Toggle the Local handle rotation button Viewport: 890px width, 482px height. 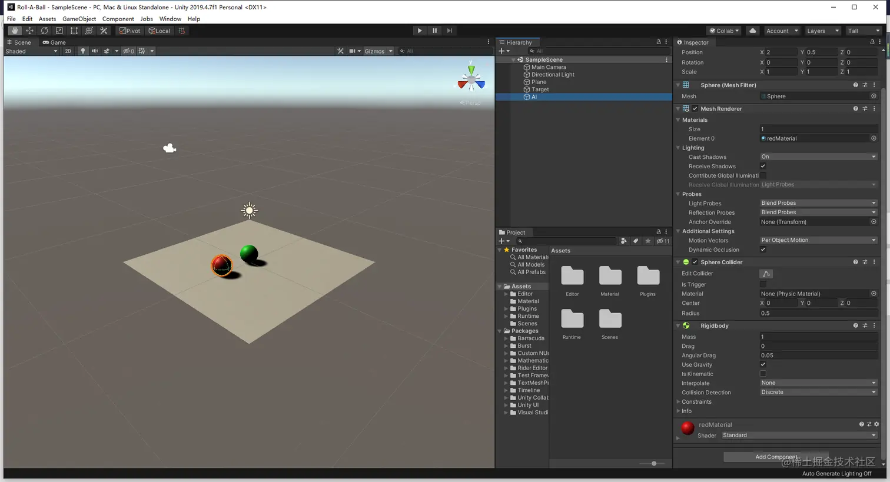(x=160, y=31)
